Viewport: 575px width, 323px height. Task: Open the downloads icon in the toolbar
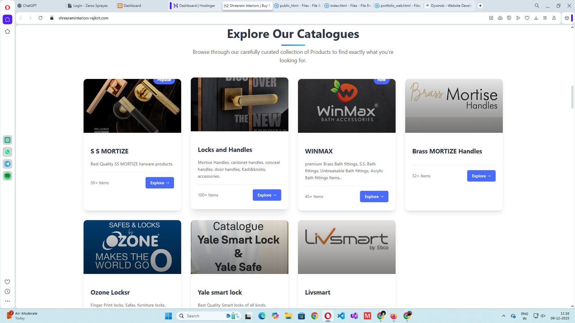click(x=536, y=18)
